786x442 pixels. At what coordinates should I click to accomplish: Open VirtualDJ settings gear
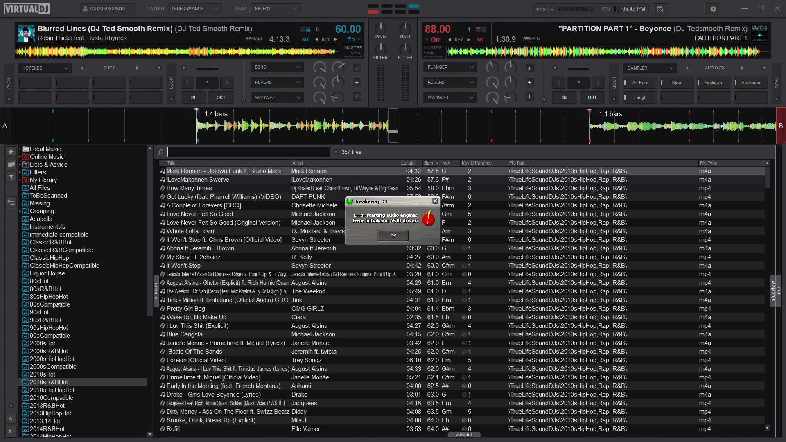713,9
